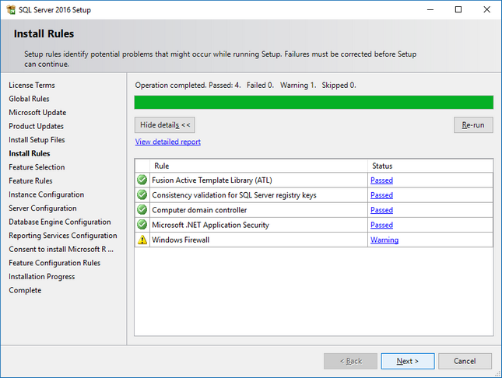Image resolution: width=502 pixels, height=378 pixels.
Task: Select Server Configuration step in sidebar
Action: tap(43, 208)
